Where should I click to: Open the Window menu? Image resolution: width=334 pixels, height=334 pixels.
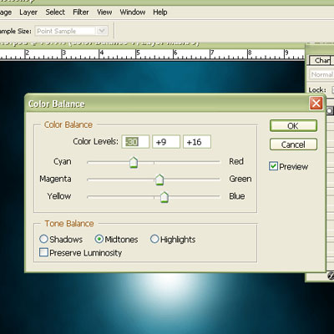(133, 13)
